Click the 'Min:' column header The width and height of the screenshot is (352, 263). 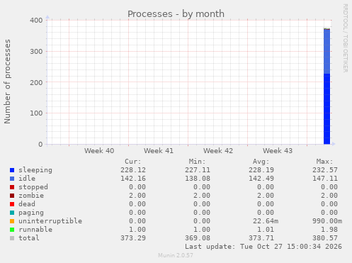(x=197, y=162)
